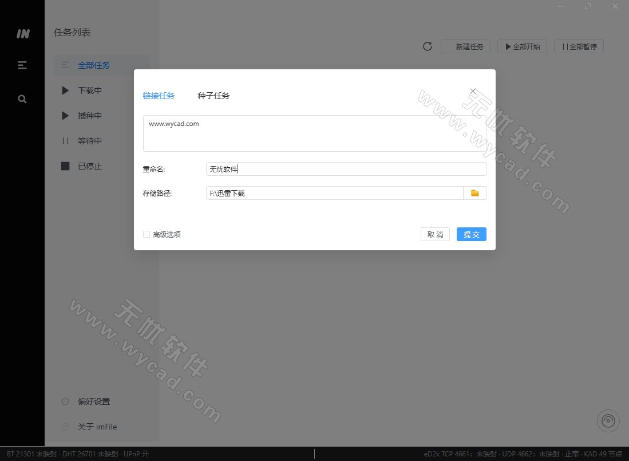Click the 重命名 input field
Screen dimensions: 629x461
click(x=346, y=168)
